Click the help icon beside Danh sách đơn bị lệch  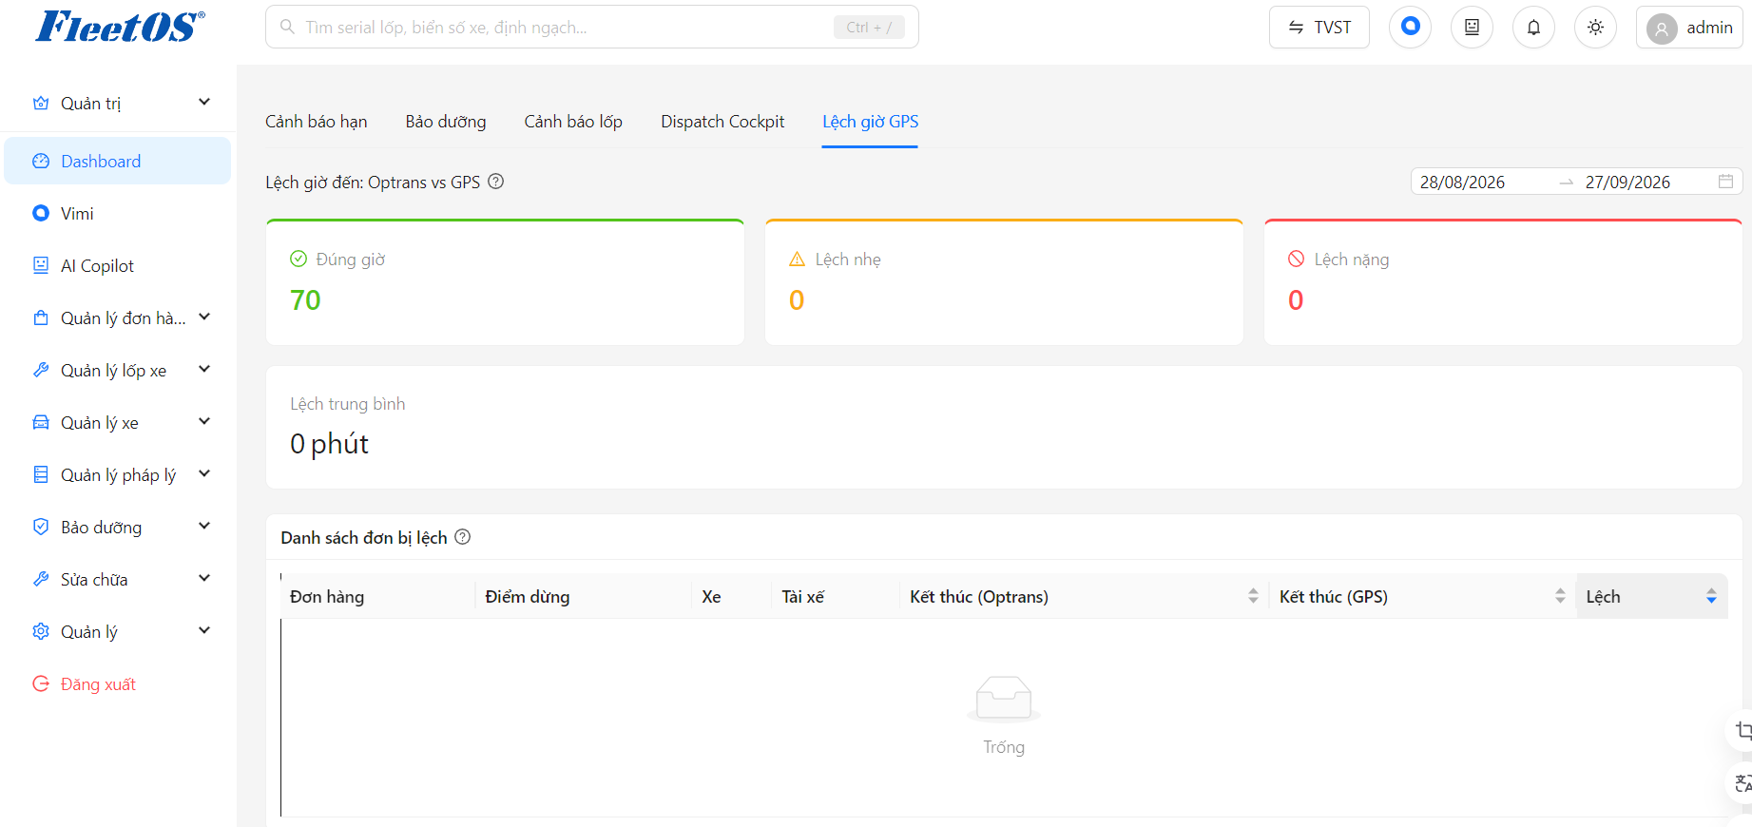(x=463, y=537)
